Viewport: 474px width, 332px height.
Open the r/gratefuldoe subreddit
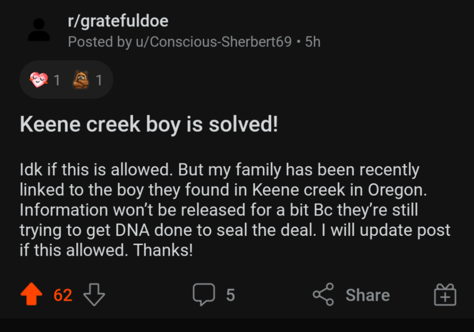(x=118, y=21)
